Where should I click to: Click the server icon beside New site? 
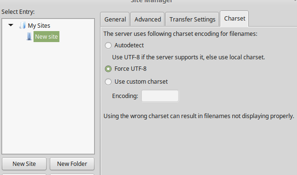29,36
